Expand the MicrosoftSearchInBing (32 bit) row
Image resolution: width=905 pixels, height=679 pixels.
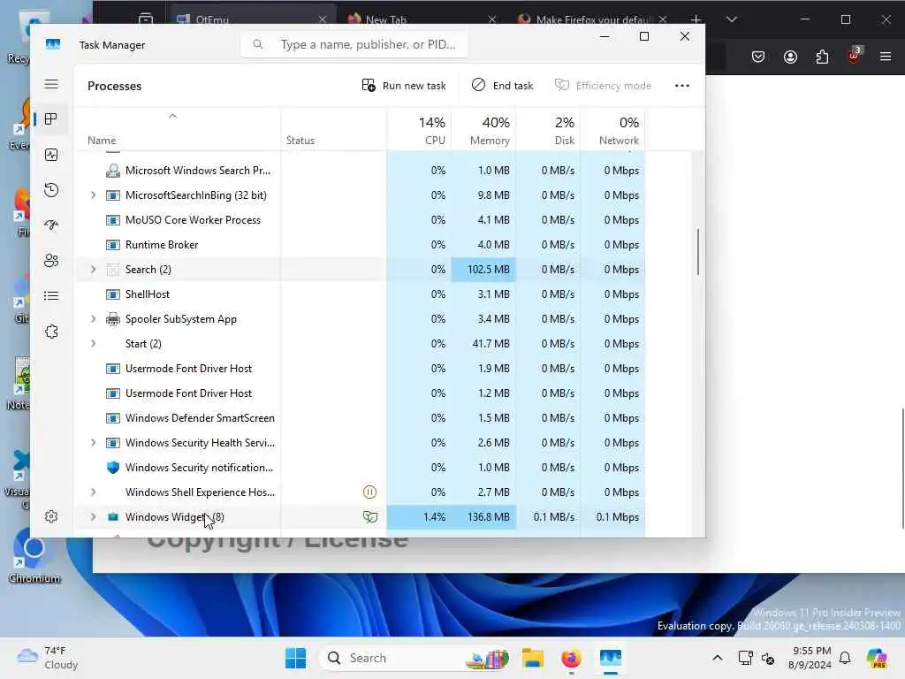93,195
